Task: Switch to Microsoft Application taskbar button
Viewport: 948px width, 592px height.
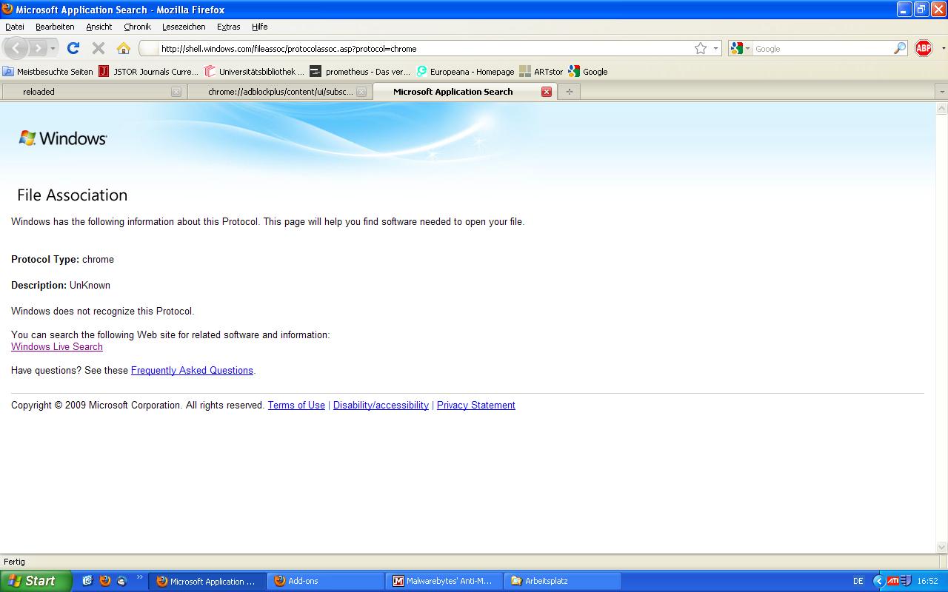Action: 207,581
